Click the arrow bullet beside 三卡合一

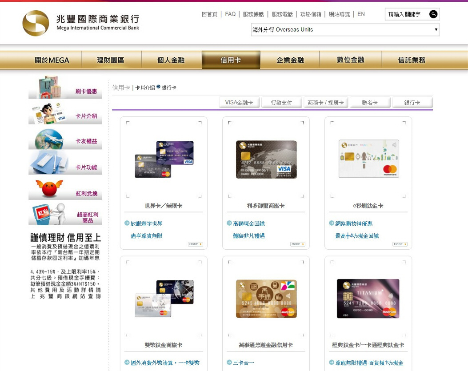point(229,363)
